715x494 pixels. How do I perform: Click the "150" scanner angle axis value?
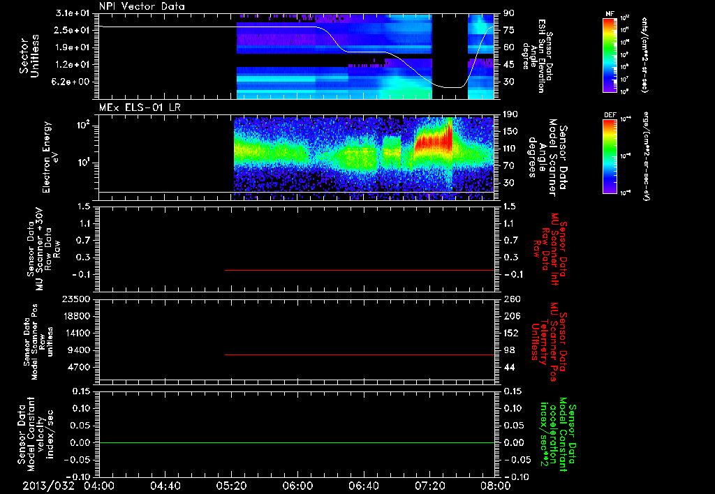click(x=510, y=132)
